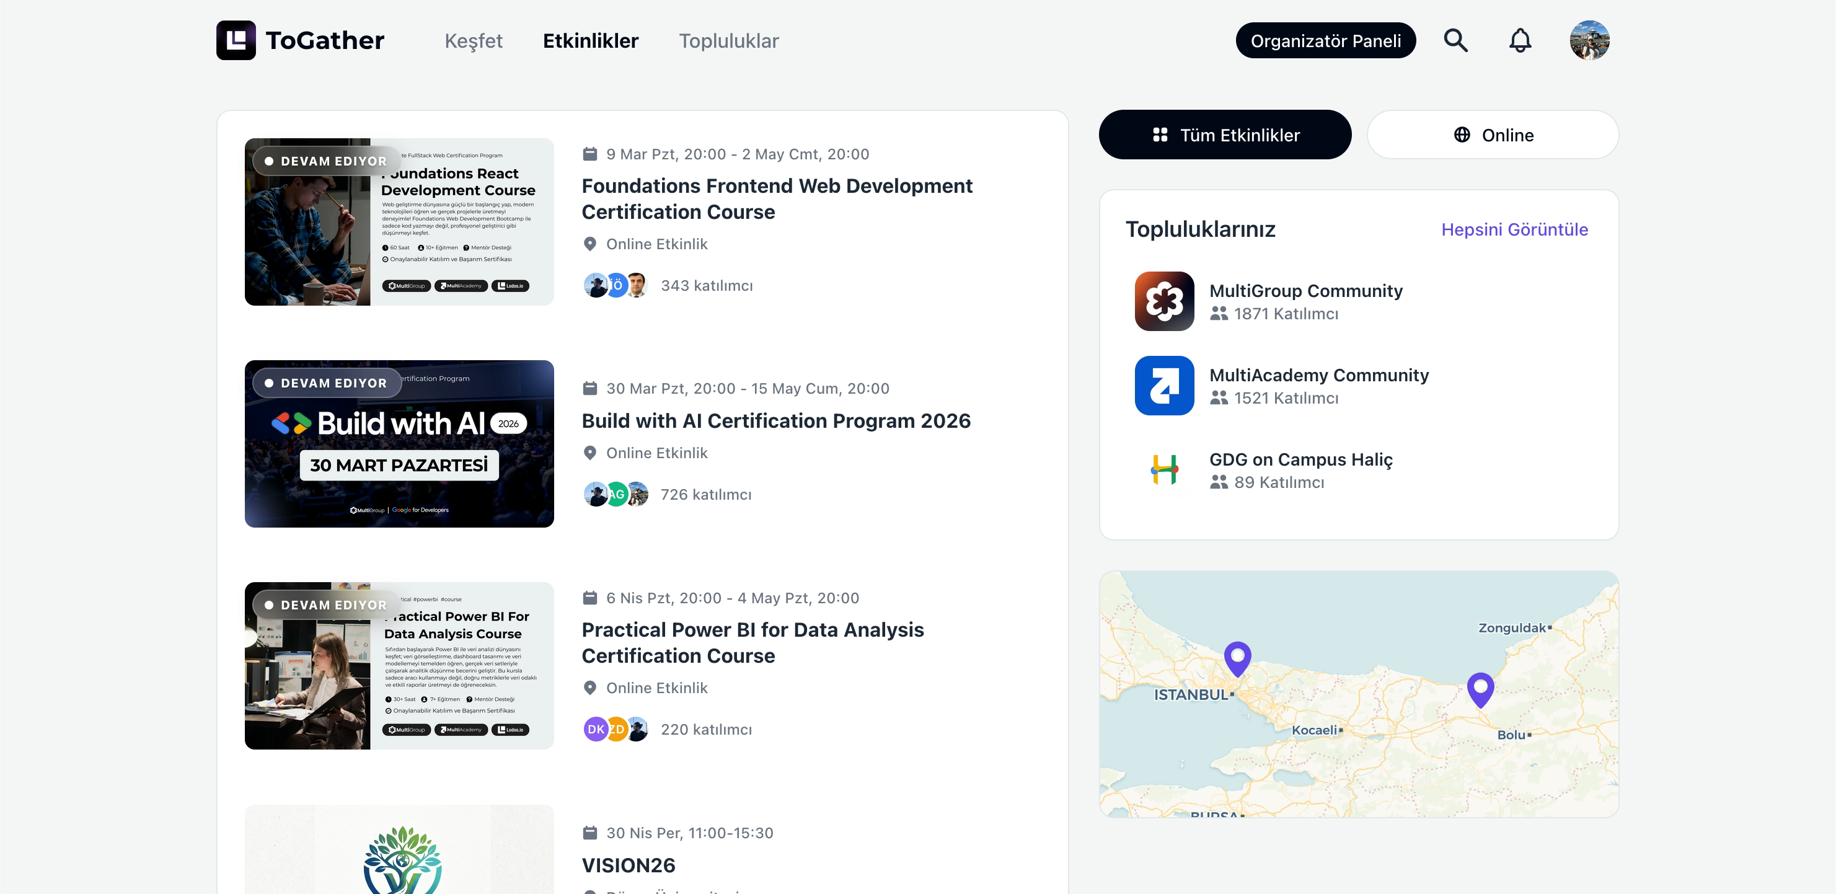Switch to the Online events filter

pyautogui.click(x=1493, y=135)
